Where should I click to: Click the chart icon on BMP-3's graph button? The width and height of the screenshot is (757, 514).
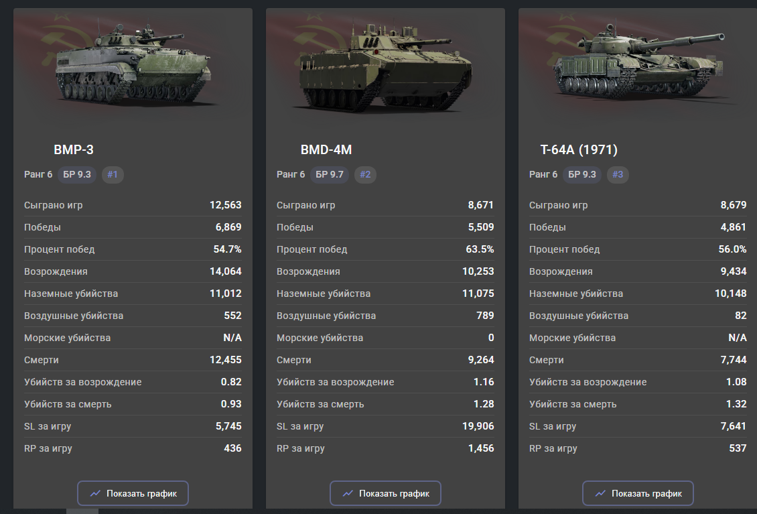point(95,494)
